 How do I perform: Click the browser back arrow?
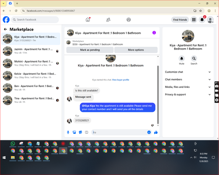tap(4, 10)
